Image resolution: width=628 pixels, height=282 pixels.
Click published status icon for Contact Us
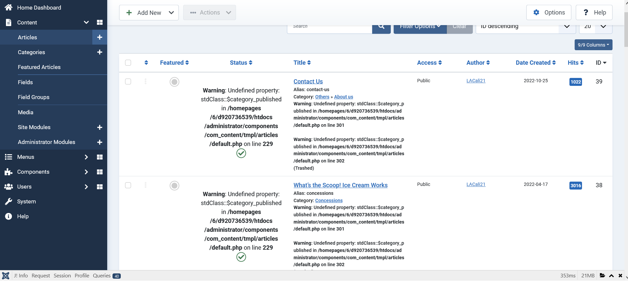click(x=241, y=153)
